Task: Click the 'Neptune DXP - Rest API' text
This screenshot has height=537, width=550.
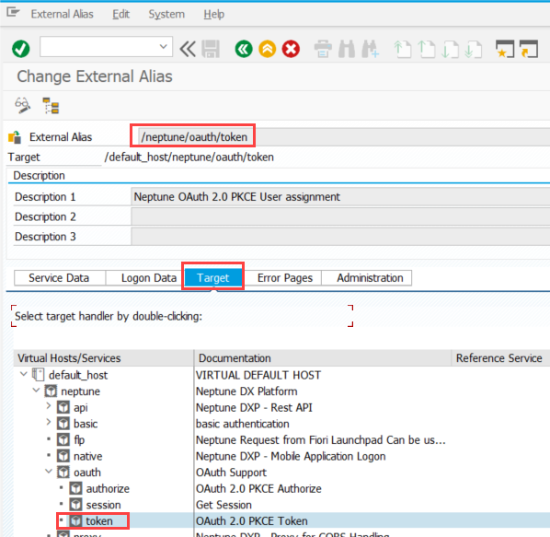Action: click(x=254, y=407)
